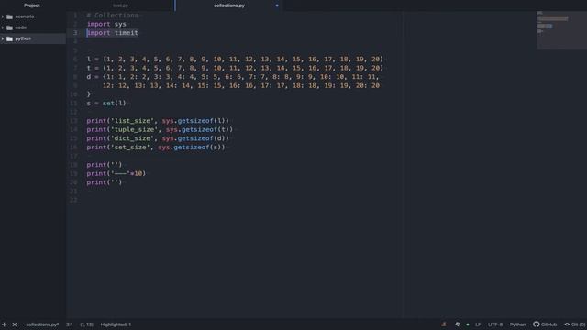
Task: Click the python folder icon
Action: pos(10,38)
